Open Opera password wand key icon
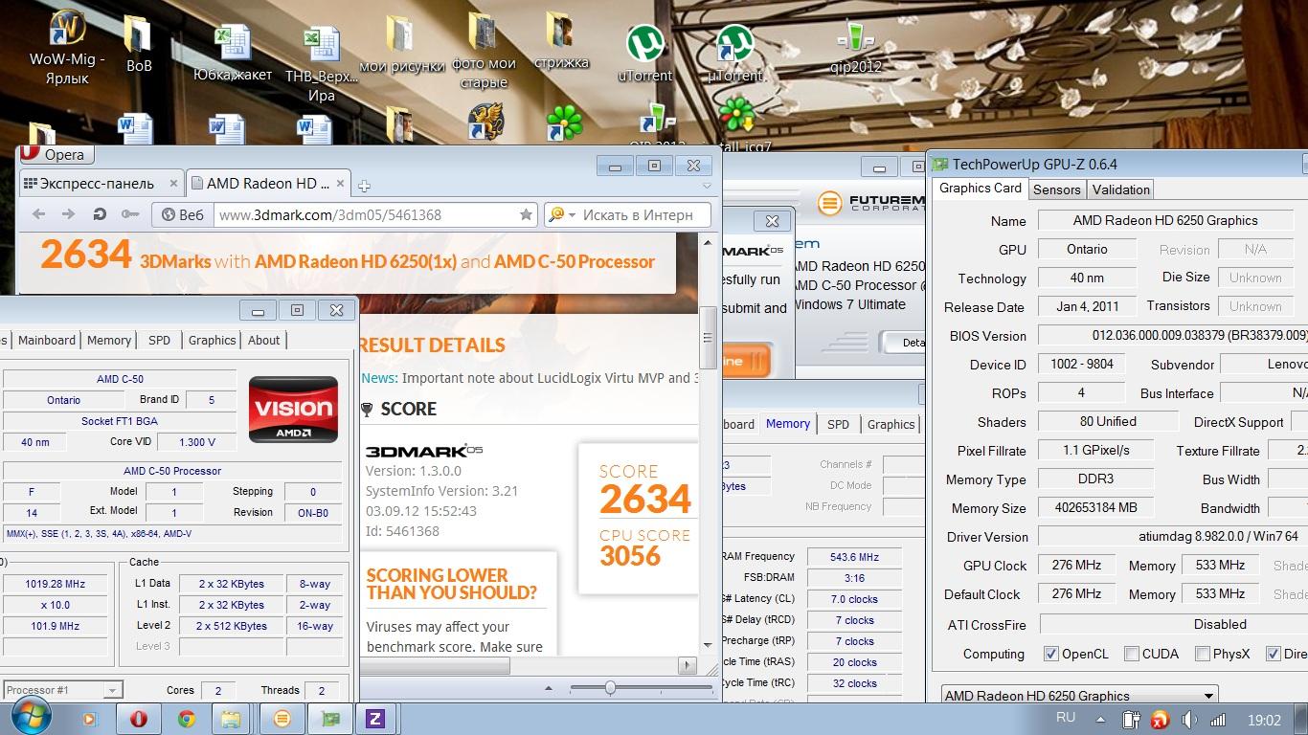The image size is (1308, 735). coord(130,214)
